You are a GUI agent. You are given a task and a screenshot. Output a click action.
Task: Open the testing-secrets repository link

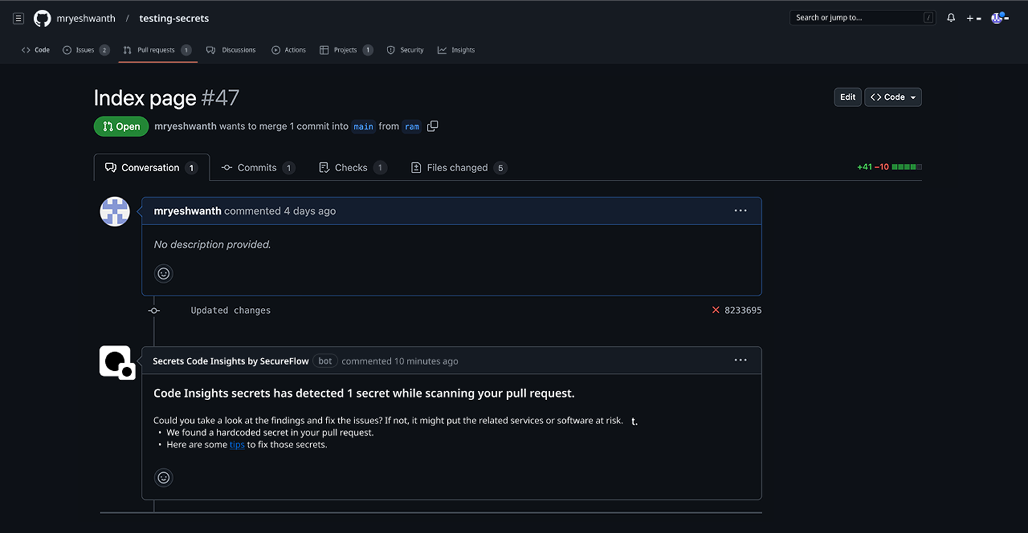[x=174, y=18]
